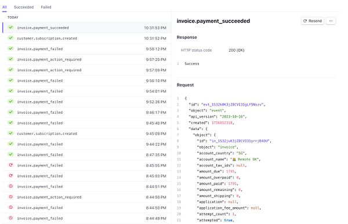Screen dimensions: 348x224
Task: Click the event id value starting with evt_
Action: coord(233,104)
